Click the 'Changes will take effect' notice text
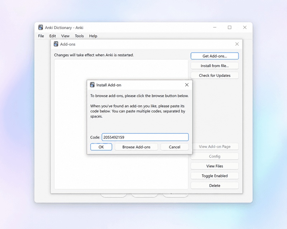The height and width of the screenshot is (229, 287). tap(94, 55)
